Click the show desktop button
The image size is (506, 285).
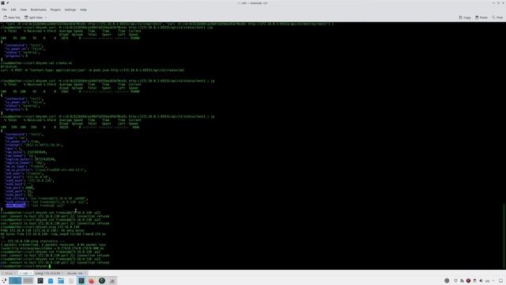(x=500, y=281)
